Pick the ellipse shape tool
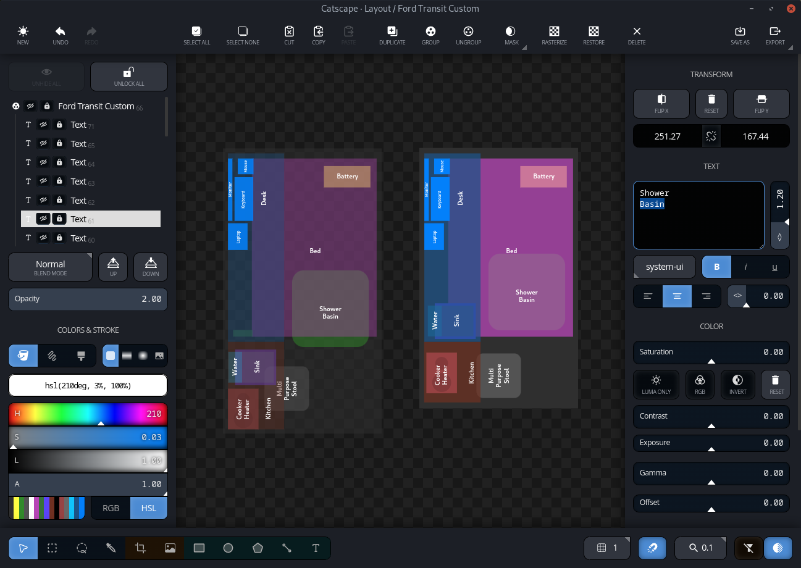 pyautogui.click(x=228, y=548)
